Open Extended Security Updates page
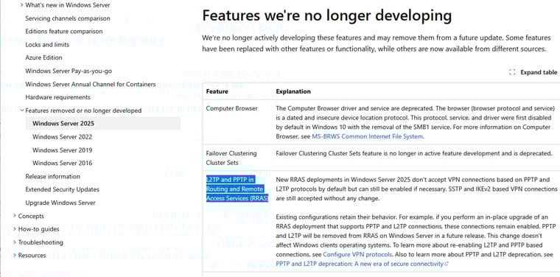Screen dimensions: 560x277 (x=62, y=189)
